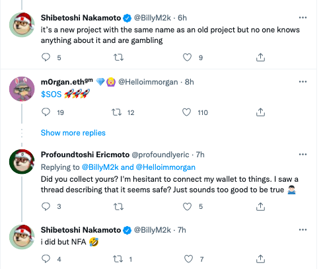Like the $SOS tweet with 110 likes
Screen dimensions: 323x269
pyautogui.click(x=186, y=112)
